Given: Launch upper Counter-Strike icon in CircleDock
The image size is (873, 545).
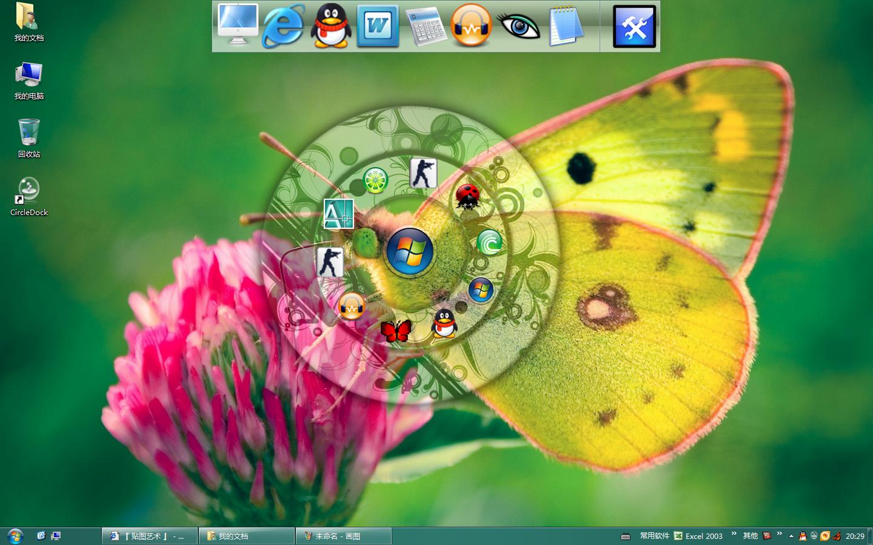Looking at the screenshot, I should click(423, 174).
